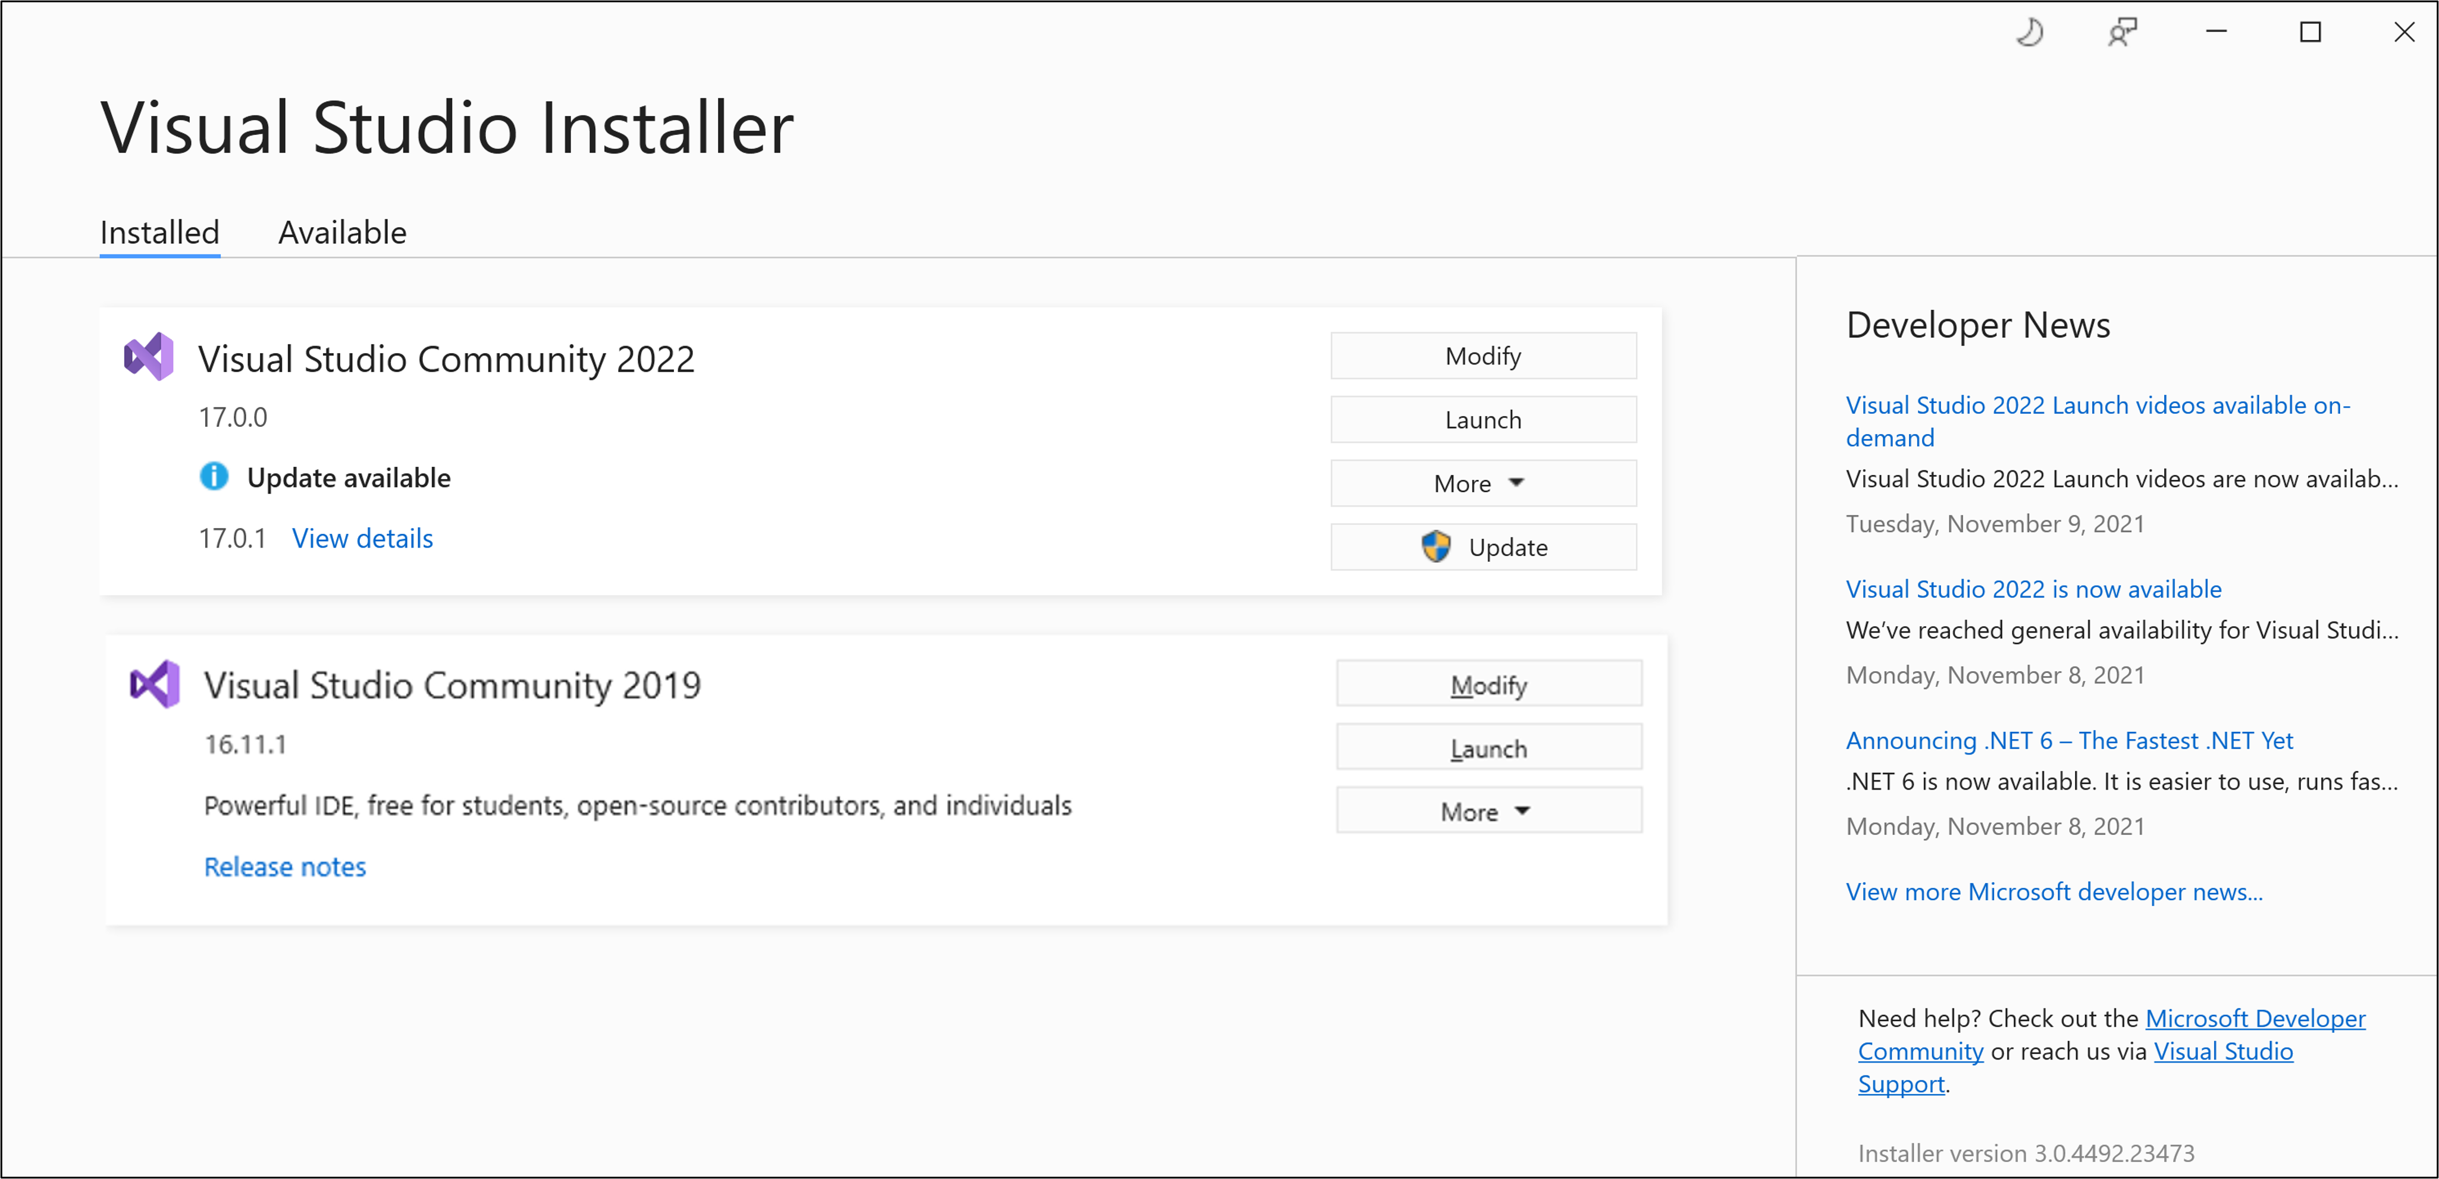
Task: Toggle the dark theme moon icon
Action: 2029,33
